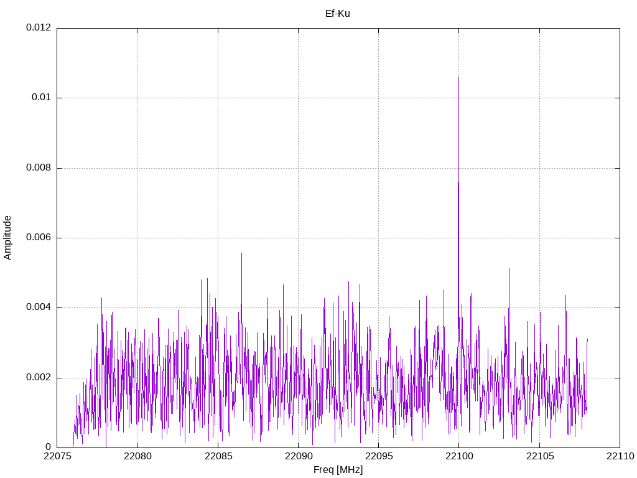637x478 pixels.
Task: Click the x-axis tick label 22100
Action: coord(460,456)
